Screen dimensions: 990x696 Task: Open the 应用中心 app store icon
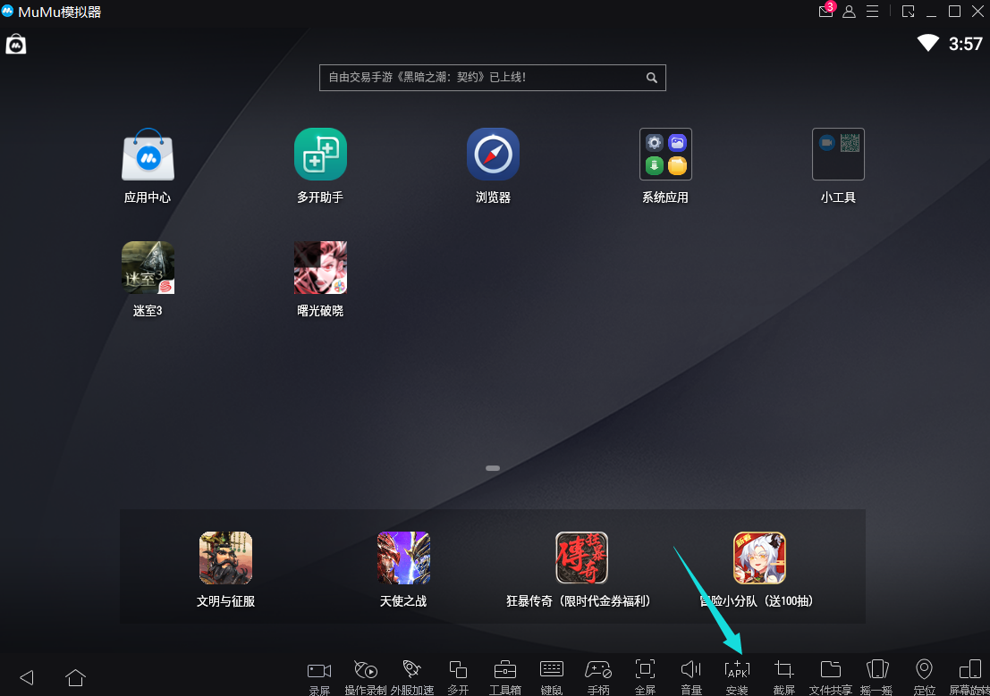coord(148,155)
